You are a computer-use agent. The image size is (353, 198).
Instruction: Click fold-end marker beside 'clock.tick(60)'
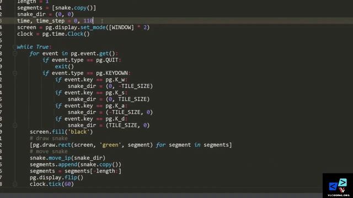pos(15,184)
